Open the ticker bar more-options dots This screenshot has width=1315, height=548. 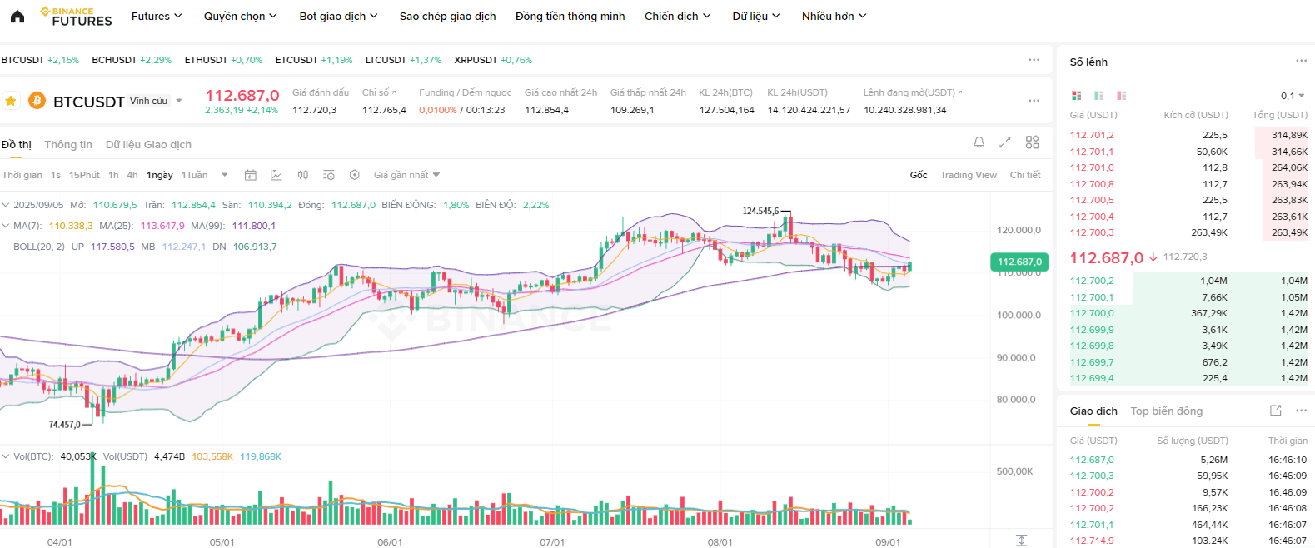click(1034, 60)
